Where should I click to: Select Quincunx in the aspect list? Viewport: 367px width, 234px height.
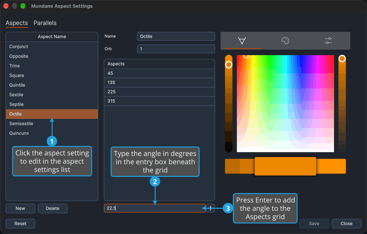[52, 133]
